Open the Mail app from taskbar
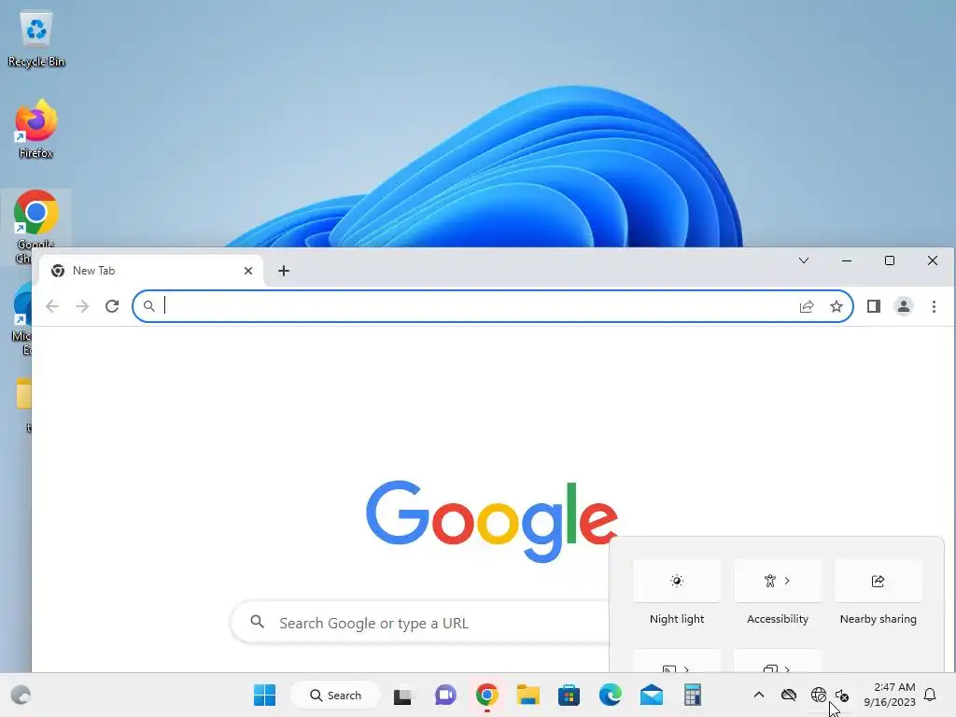956x717 pixels. pos(651,695)
